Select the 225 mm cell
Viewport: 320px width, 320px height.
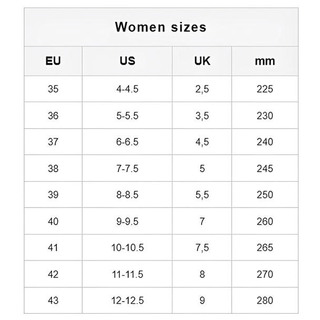[265, 89]
